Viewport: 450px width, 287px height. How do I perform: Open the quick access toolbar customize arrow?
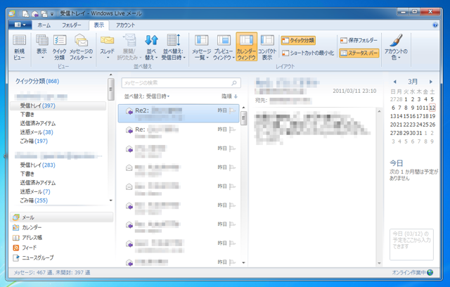tap(52, 13)
